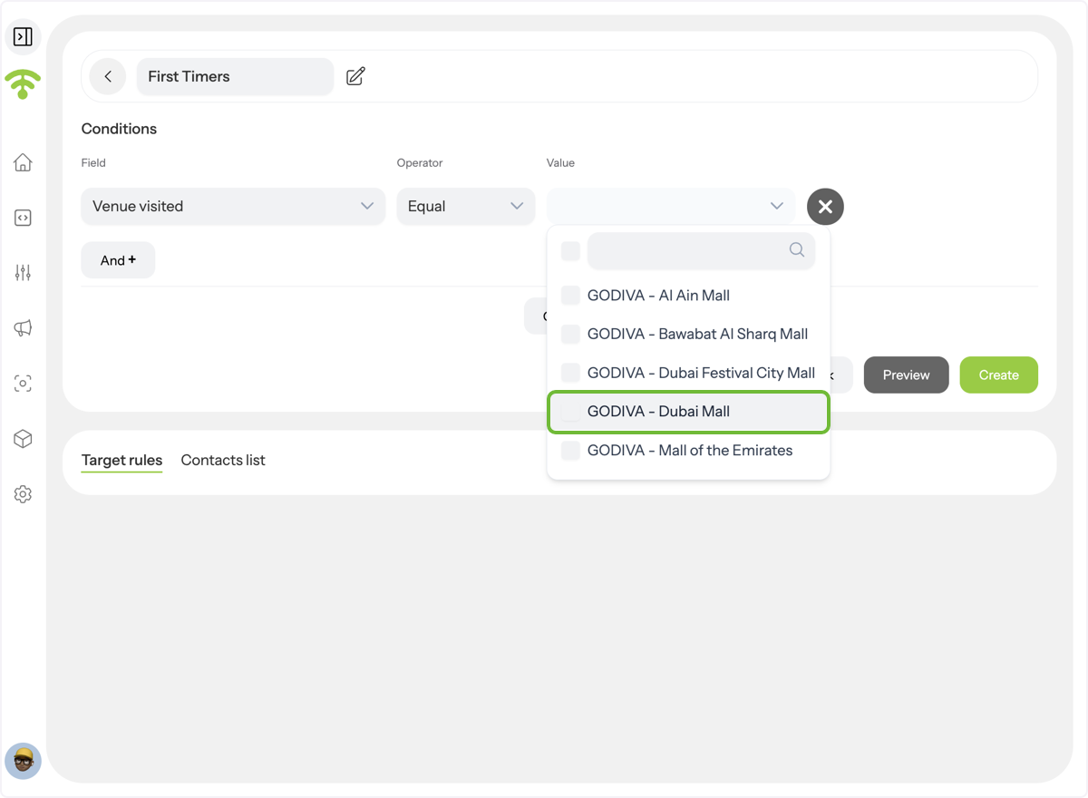Open the Equal operator dropdown
This screenshot has width=1088, height=798.
pyautogui.click(x=466, y=207)
